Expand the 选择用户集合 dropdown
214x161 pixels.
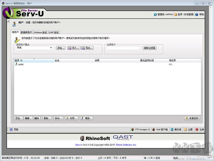[51, 48]
